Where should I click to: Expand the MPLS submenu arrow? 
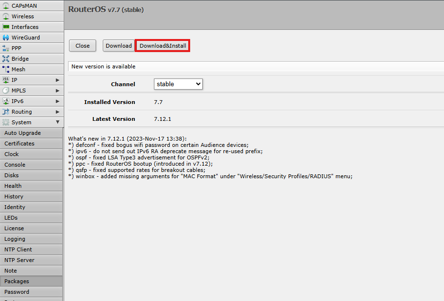point(57,91)
